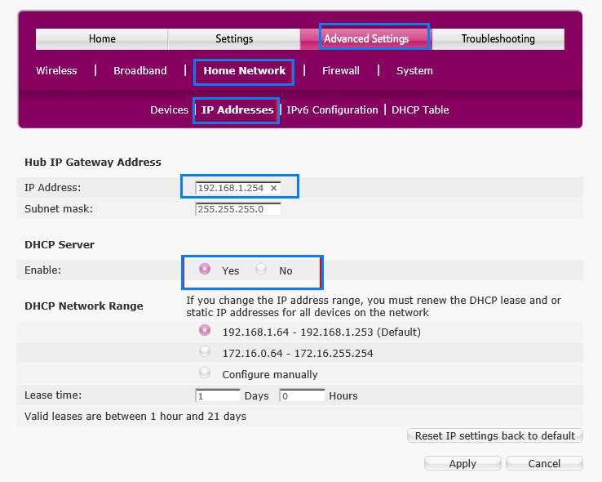The width and height of the screenshot is (602, 482).
Task: Select the Configure manually radio option
Action: pos(205,373)
